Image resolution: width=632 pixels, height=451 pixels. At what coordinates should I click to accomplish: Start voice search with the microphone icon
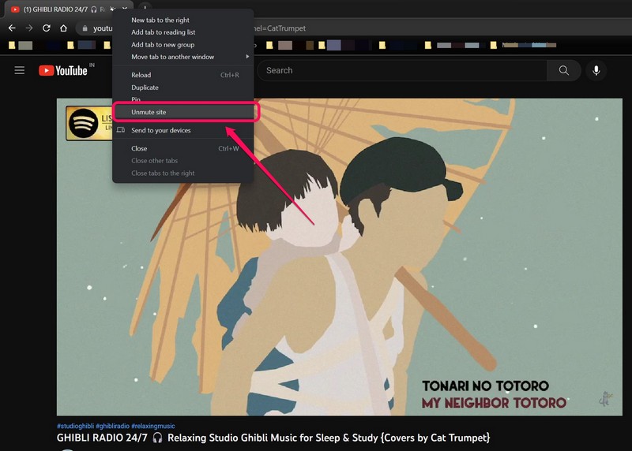pos(596,71)
